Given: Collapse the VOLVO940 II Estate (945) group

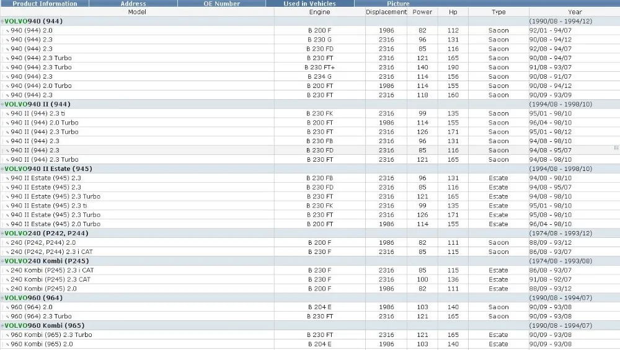Looking at the screenshot, I should pos(2,169).
